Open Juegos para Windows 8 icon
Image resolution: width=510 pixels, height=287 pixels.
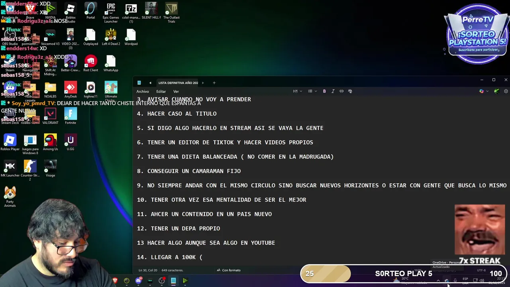[x=30, y=144]
